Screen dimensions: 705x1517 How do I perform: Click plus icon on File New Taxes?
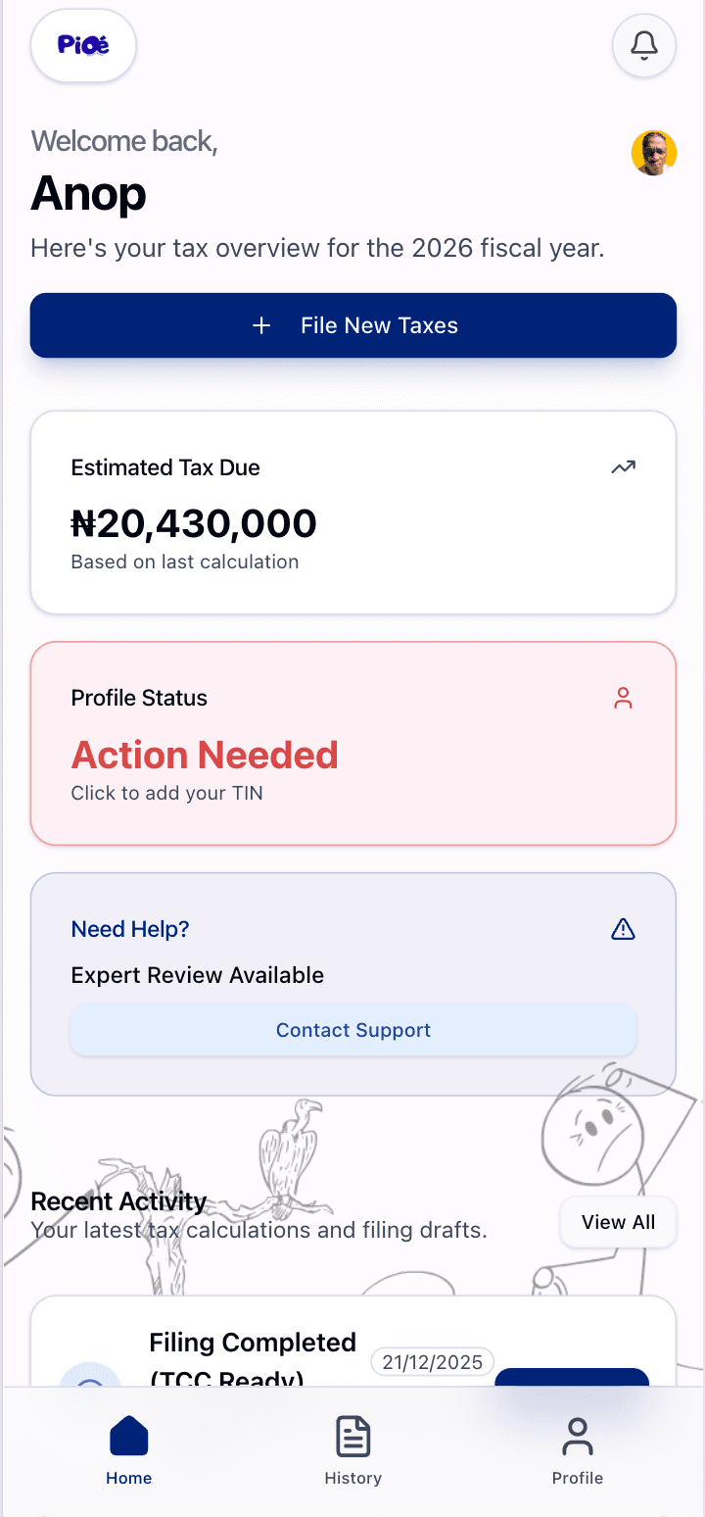coord(261,325)
